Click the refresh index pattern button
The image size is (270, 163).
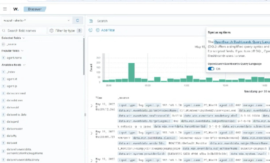coord(78,20)
